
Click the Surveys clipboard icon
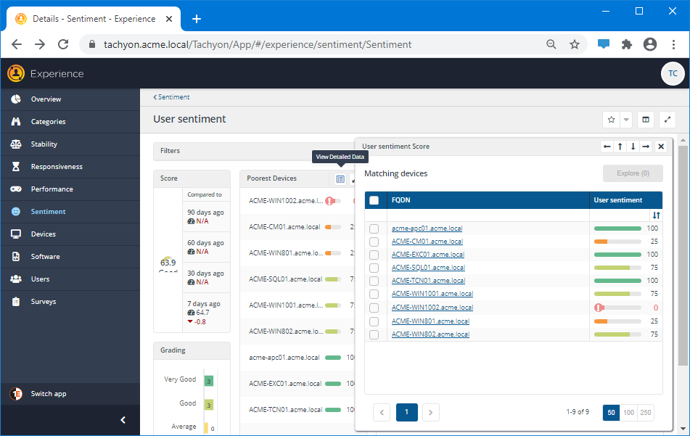click(x=16, y=301)
